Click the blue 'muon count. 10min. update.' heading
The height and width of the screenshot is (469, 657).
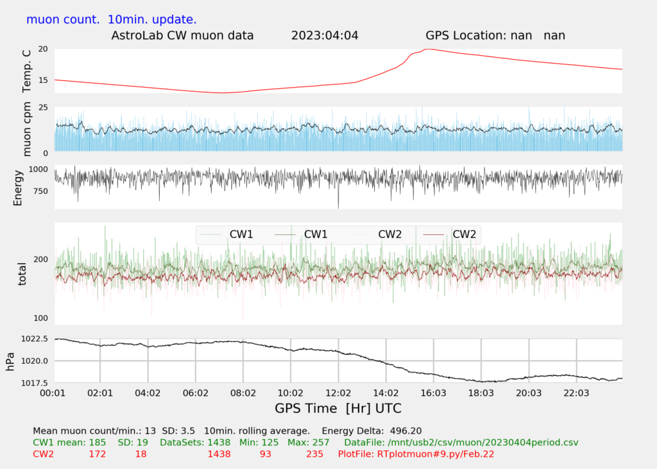point(111,19)
